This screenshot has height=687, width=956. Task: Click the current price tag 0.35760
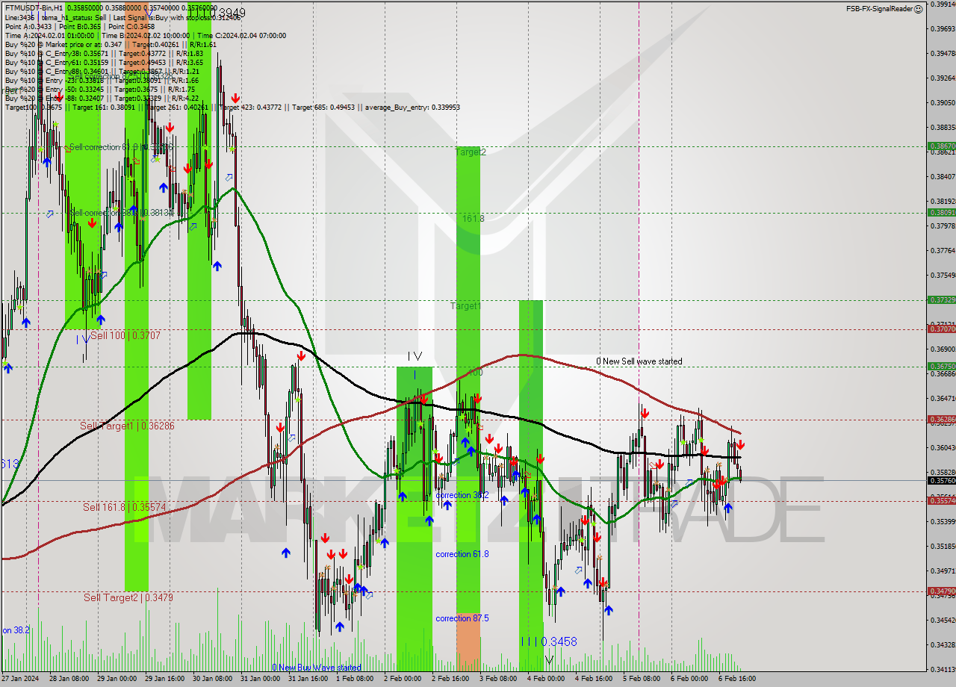(941, 480)
